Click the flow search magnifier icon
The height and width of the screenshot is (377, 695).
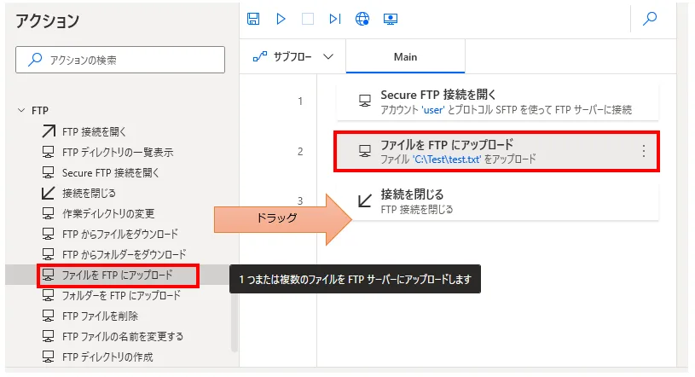(x=650, y=19)
